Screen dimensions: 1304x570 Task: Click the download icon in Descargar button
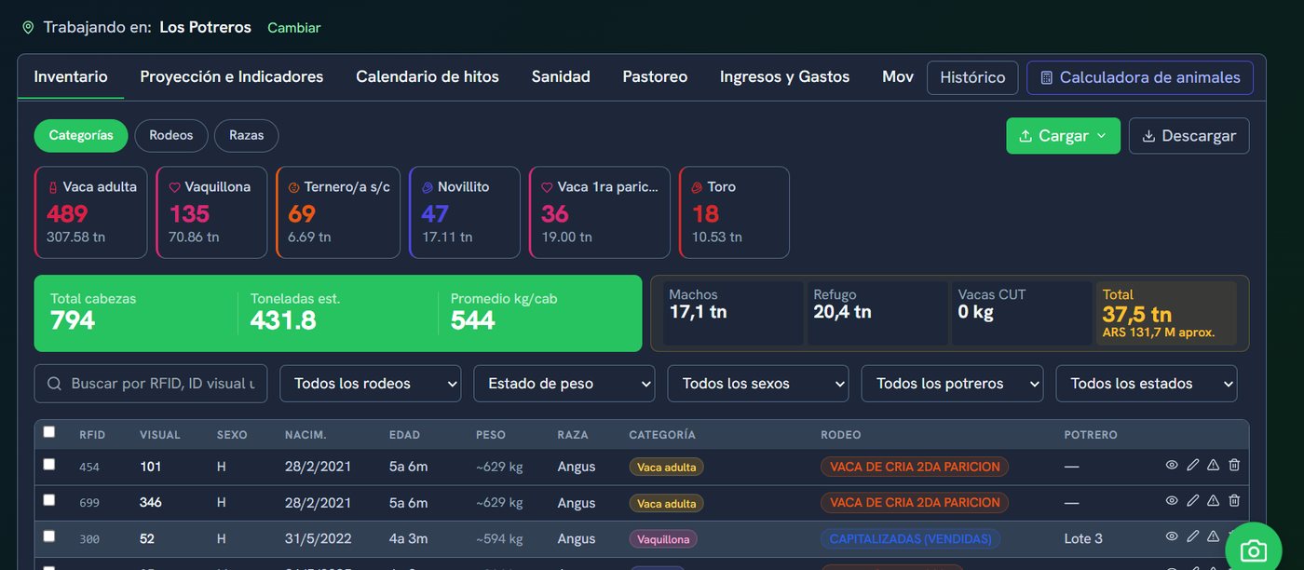coord(1148,136)
